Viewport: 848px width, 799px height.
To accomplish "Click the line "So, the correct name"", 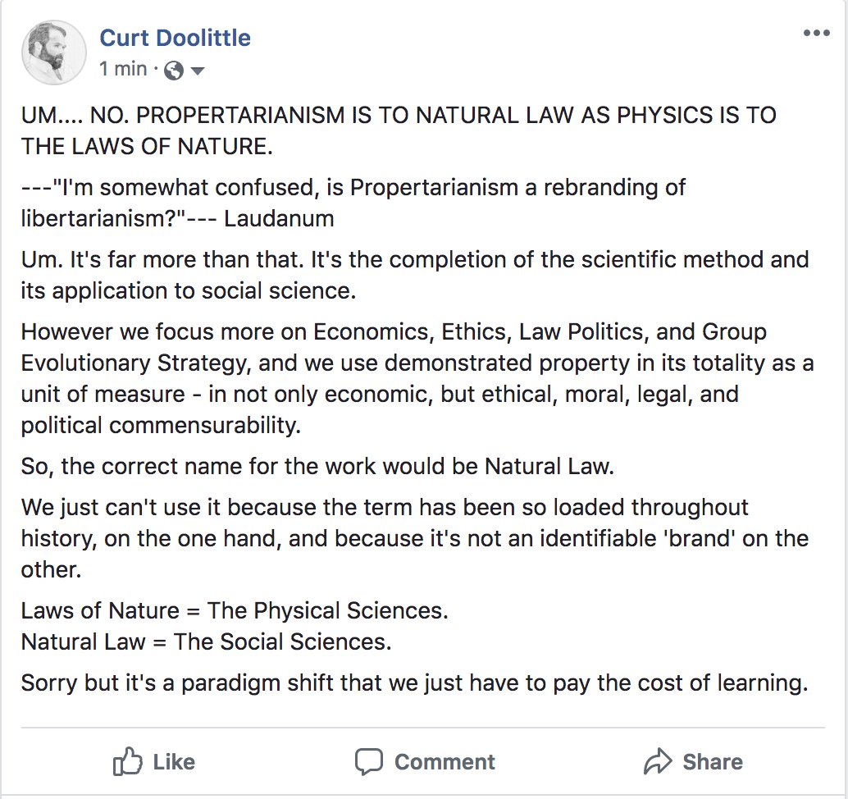I will (317, 467).
